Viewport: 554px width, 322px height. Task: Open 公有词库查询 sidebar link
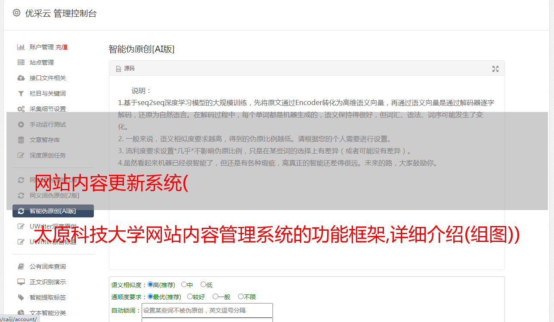coord(48,266)
